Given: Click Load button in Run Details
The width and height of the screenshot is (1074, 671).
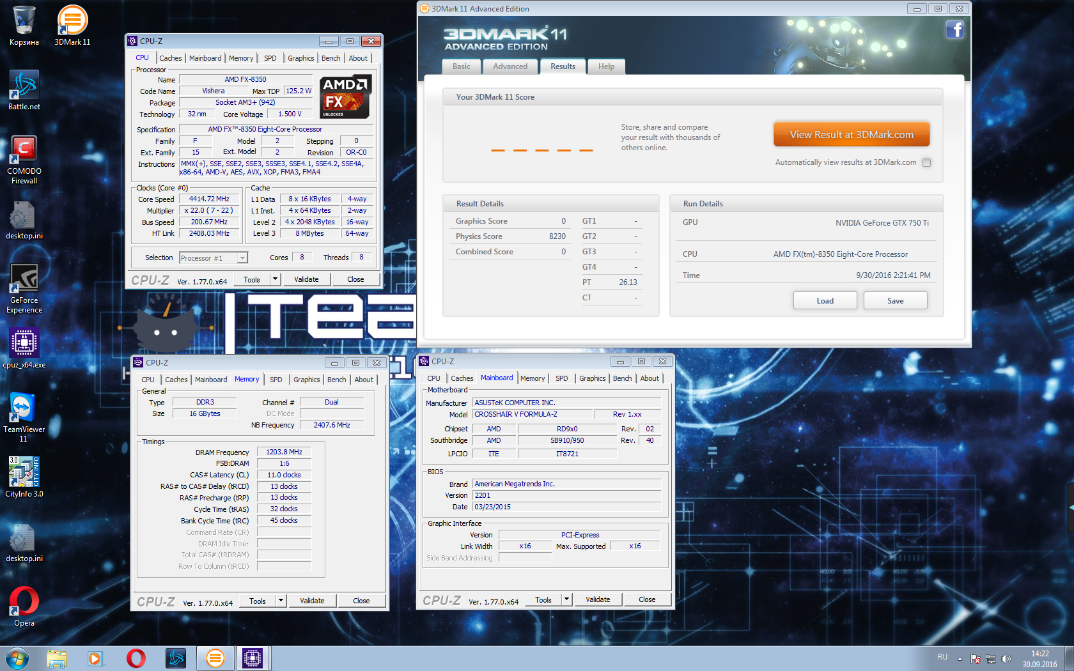Looking at the screenshot, I should (x=825, y=301).
